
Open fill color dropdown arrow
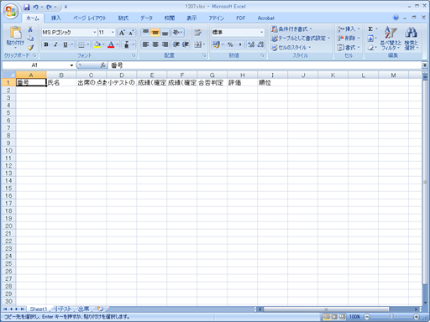103,44
